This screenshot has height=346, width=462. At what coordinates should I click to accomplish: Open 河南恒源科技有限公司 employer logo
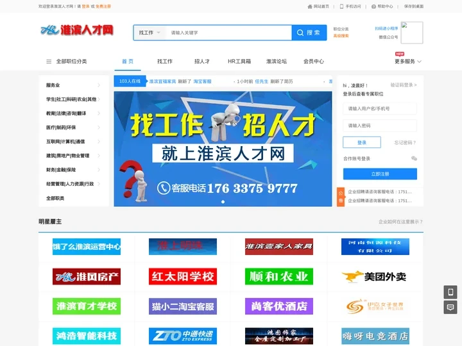click(x=375, y=247)
